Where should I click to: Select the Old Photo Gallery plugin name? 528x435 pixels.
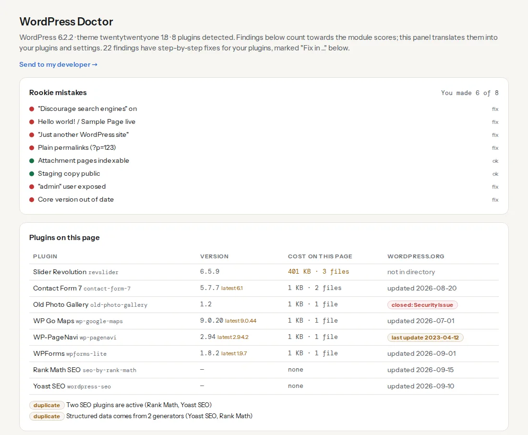click(60, 304)
